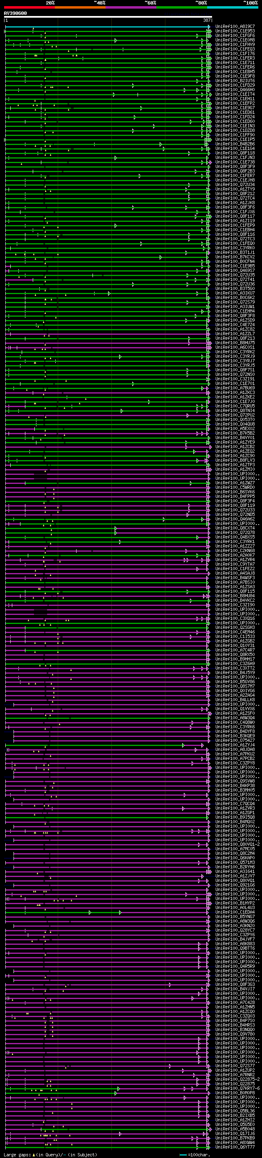
Task: Click the white query sequence ruler bar
Action: (x=108, y=17)
